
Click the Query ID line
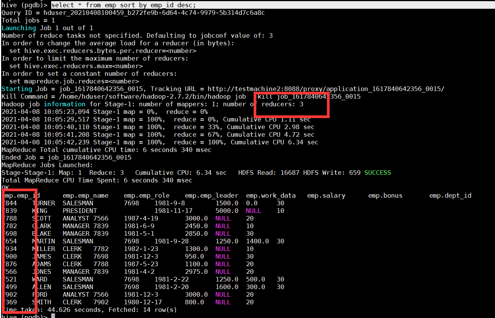point(133,13)
